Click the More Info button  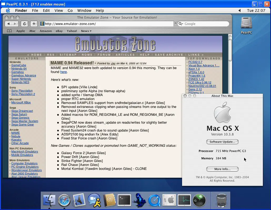pyautogui.click(x=222, y=169)
